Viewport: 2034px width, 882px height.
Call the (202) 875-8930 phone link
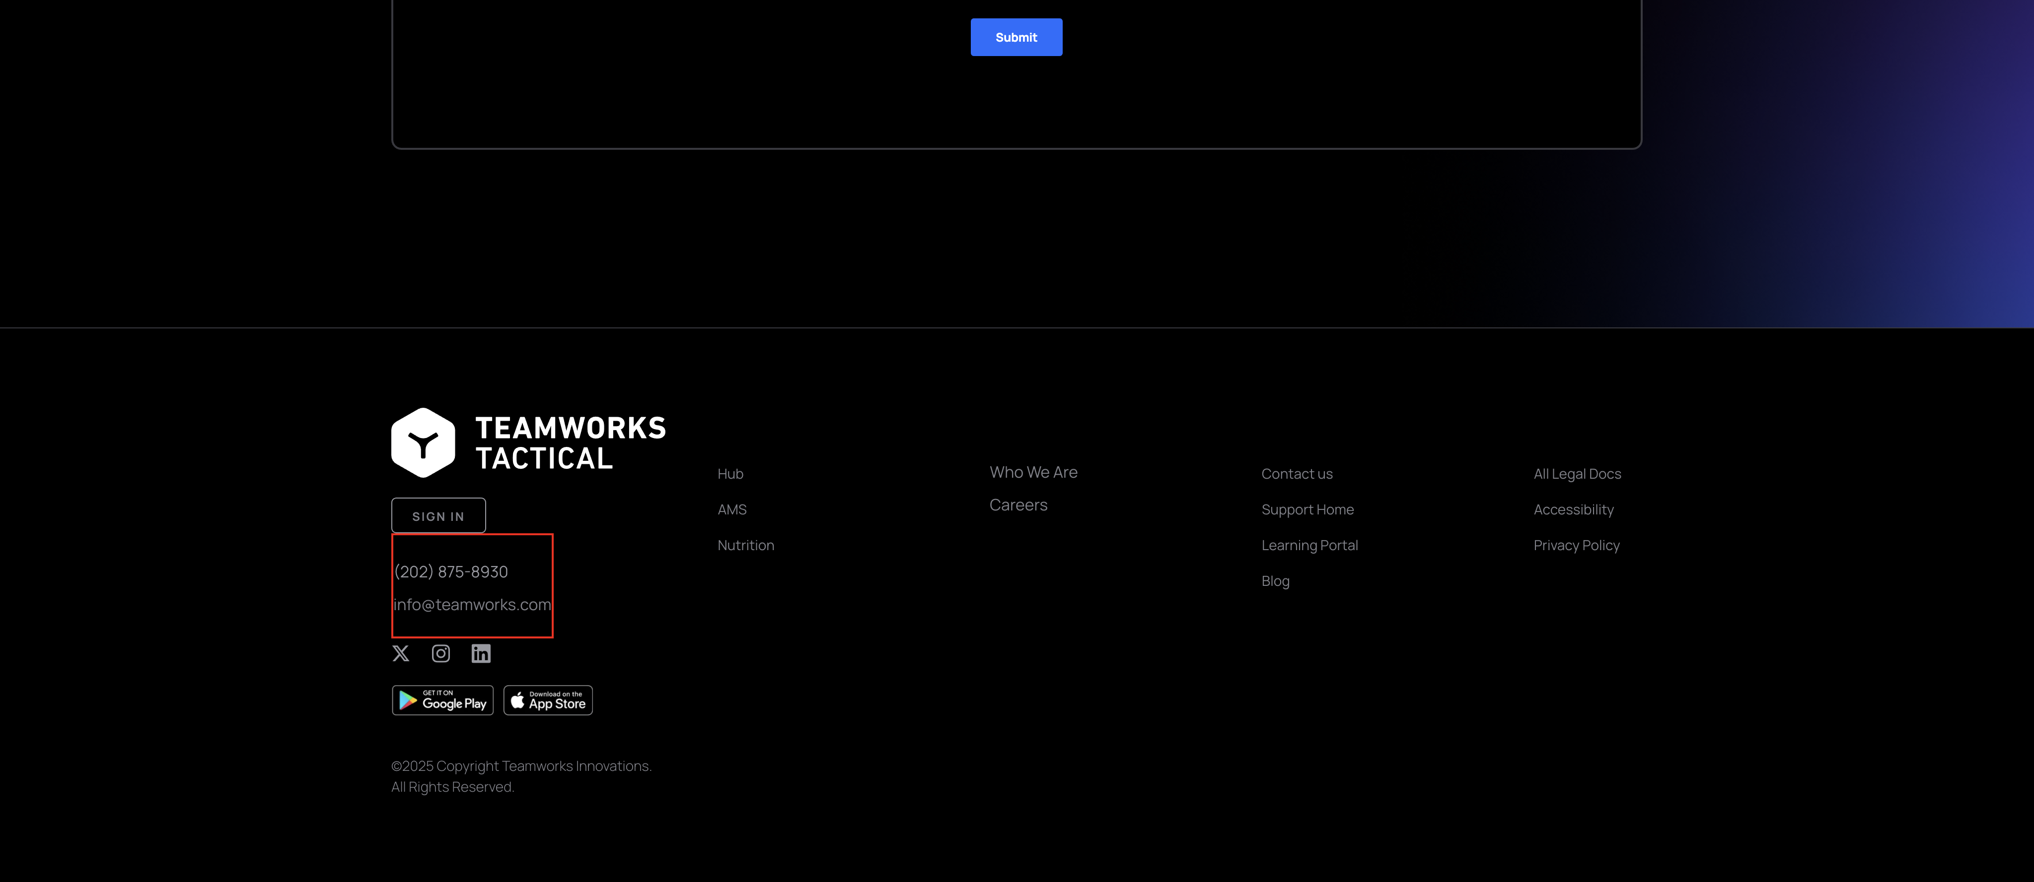point(451,572)
